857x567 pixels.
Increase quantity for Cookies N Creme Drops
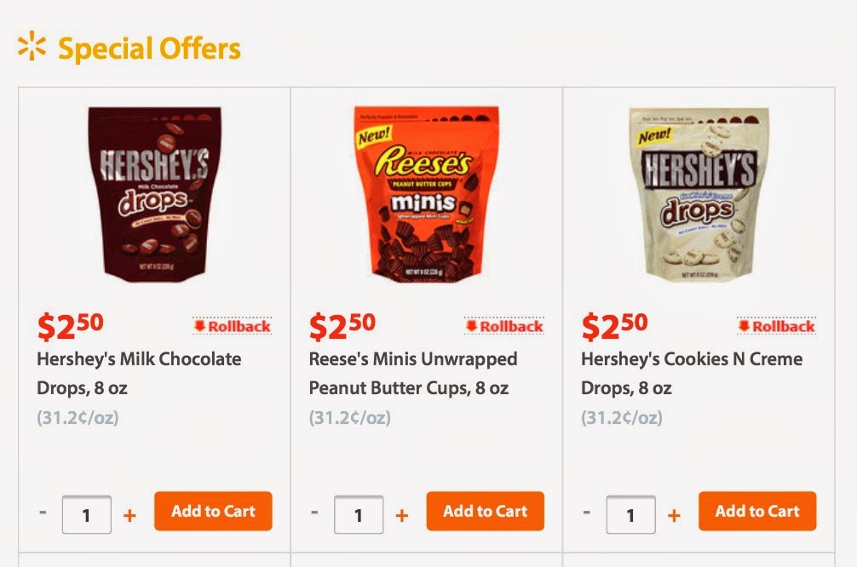tap(674, 515)
